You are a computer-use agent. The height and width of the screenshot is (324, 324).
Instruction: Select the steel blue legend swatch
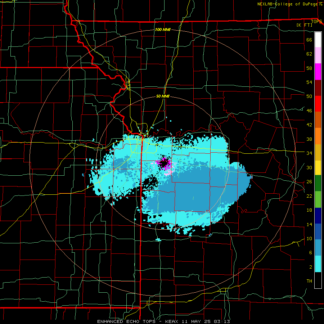point(318,248)
